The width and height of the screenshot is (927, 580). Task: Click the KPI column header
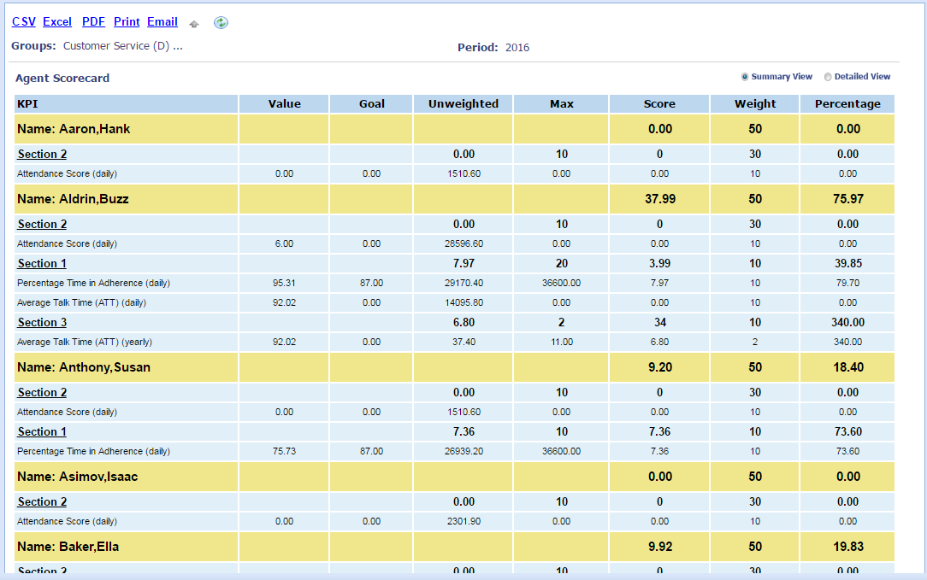[x=28, y=103]
